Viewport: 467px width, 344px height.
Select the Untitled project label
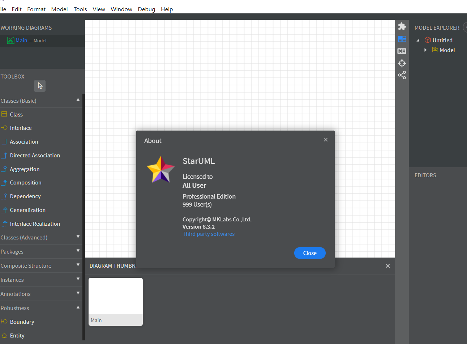[x=442, y=41]
